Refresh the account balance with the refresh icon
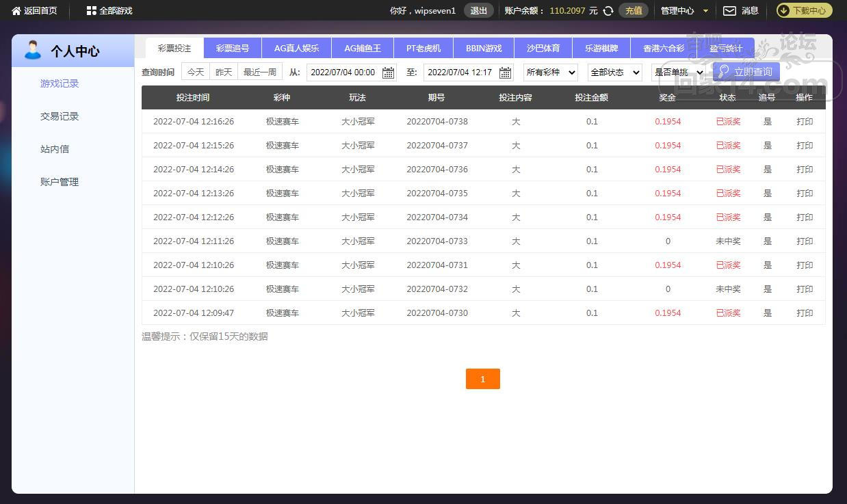The image size is (847, 504). tap(608, 11)
